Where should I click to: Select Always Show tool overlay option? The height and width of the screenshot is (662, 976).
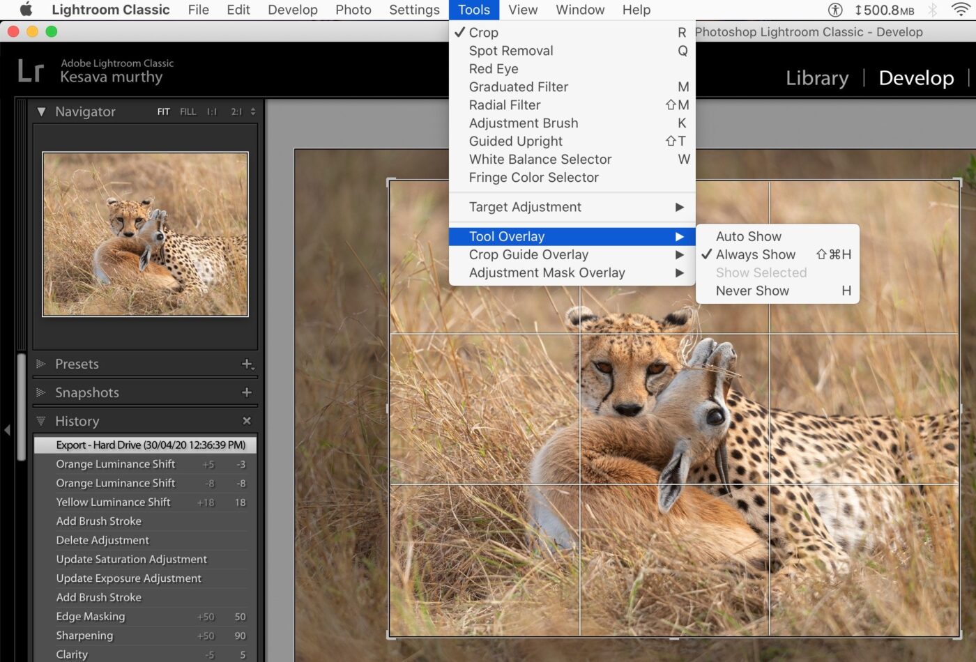[x=755, y=255]
